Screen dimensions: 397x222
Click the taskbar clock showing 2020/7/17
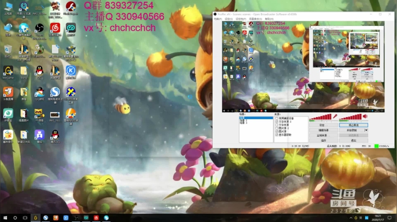pos(378,218)
